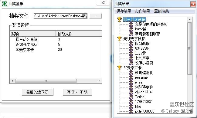Select winner 新蝴蝶羽化 in results
197x118 pixels.
(144, 73)
